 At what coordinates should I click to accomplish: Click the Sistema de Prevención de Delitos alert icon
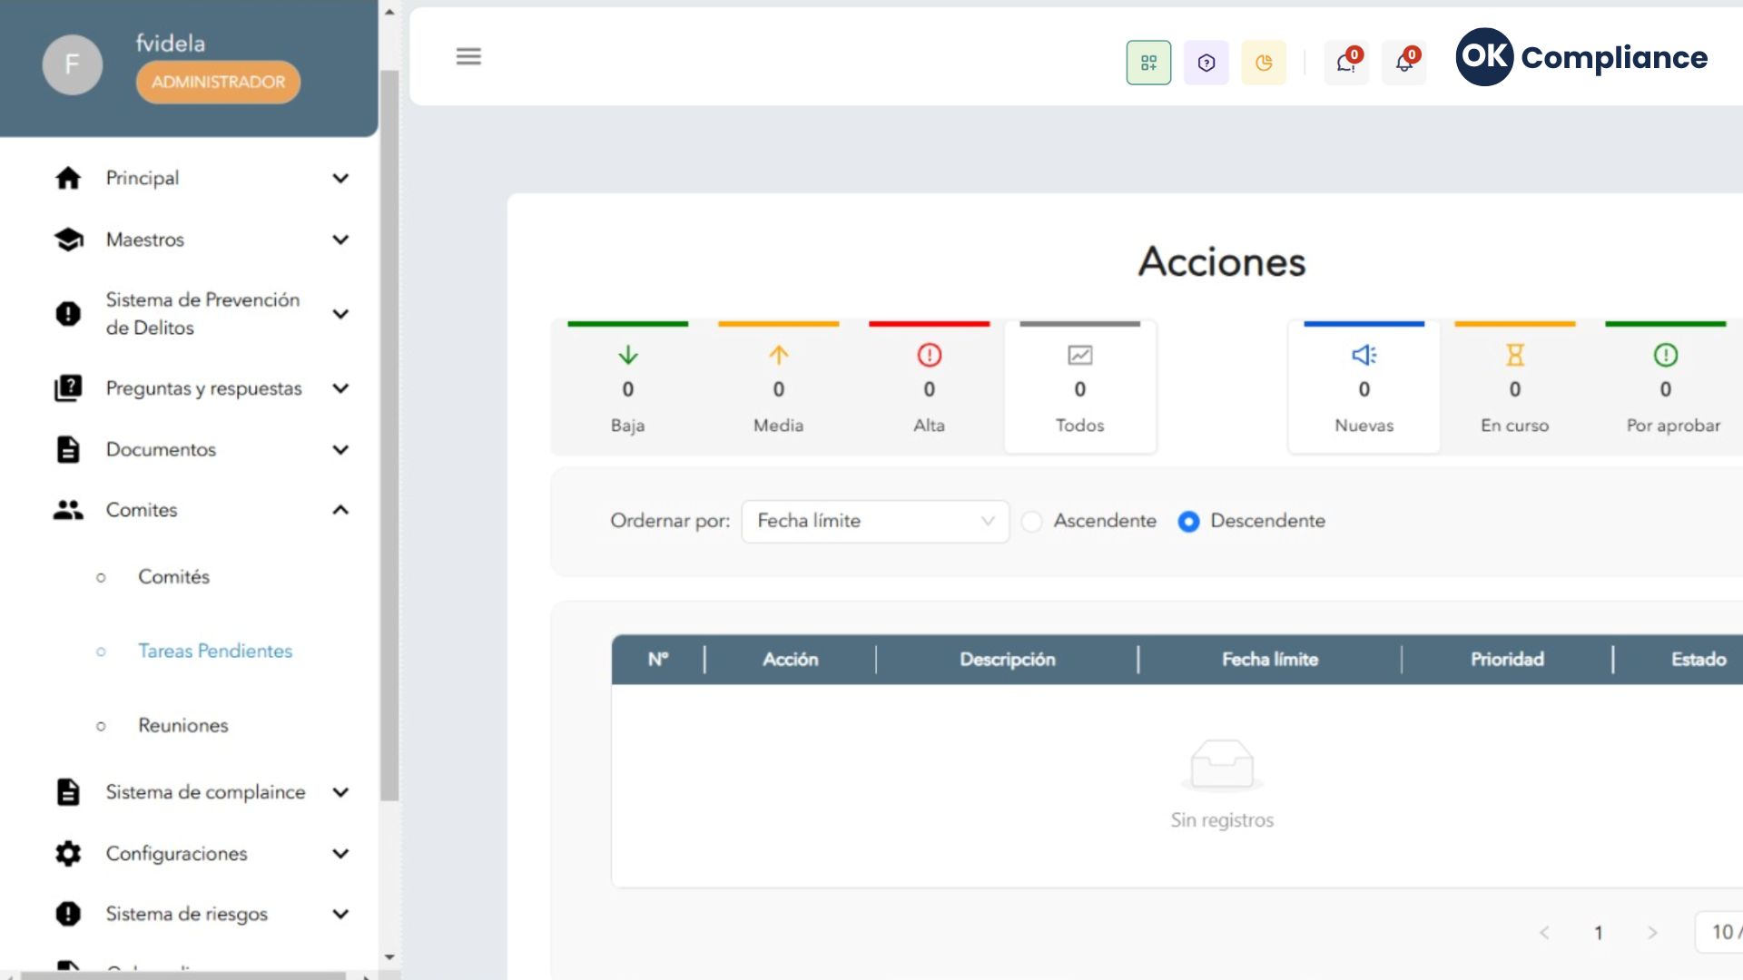(x=68, y=314)
